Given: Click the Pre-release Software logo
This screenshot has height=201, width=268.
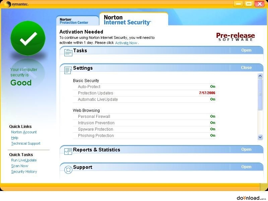Looking at the screenshot, I should (x=236, y=37).
